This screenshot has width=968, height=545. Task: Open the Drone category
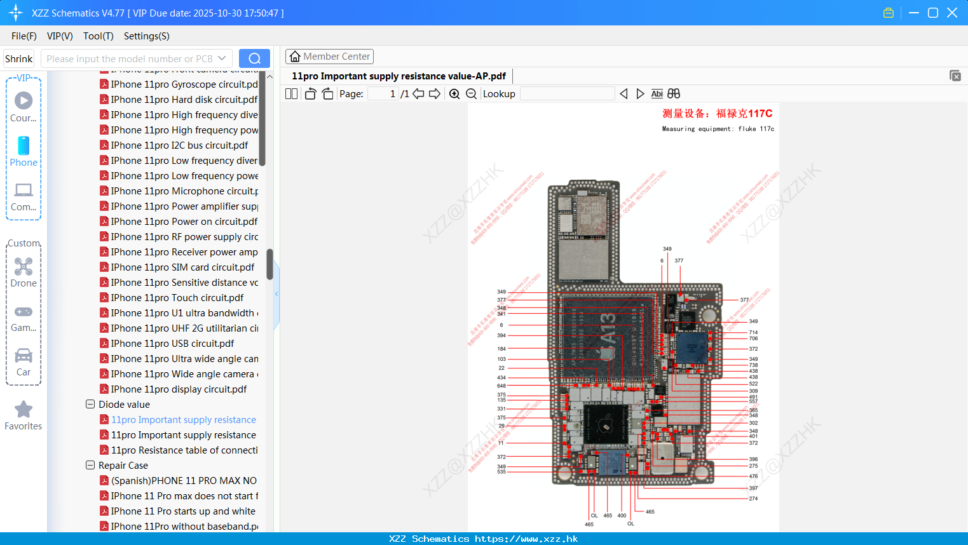[x=24, y=272]
